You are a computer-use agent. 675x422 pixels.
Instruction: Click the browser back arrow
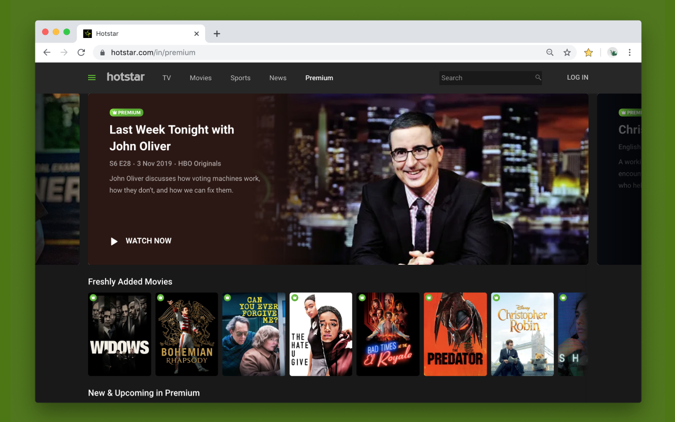click(47, 52)
